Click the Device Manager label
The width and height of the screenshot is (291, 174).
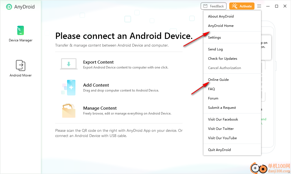[x=21, y=40]
